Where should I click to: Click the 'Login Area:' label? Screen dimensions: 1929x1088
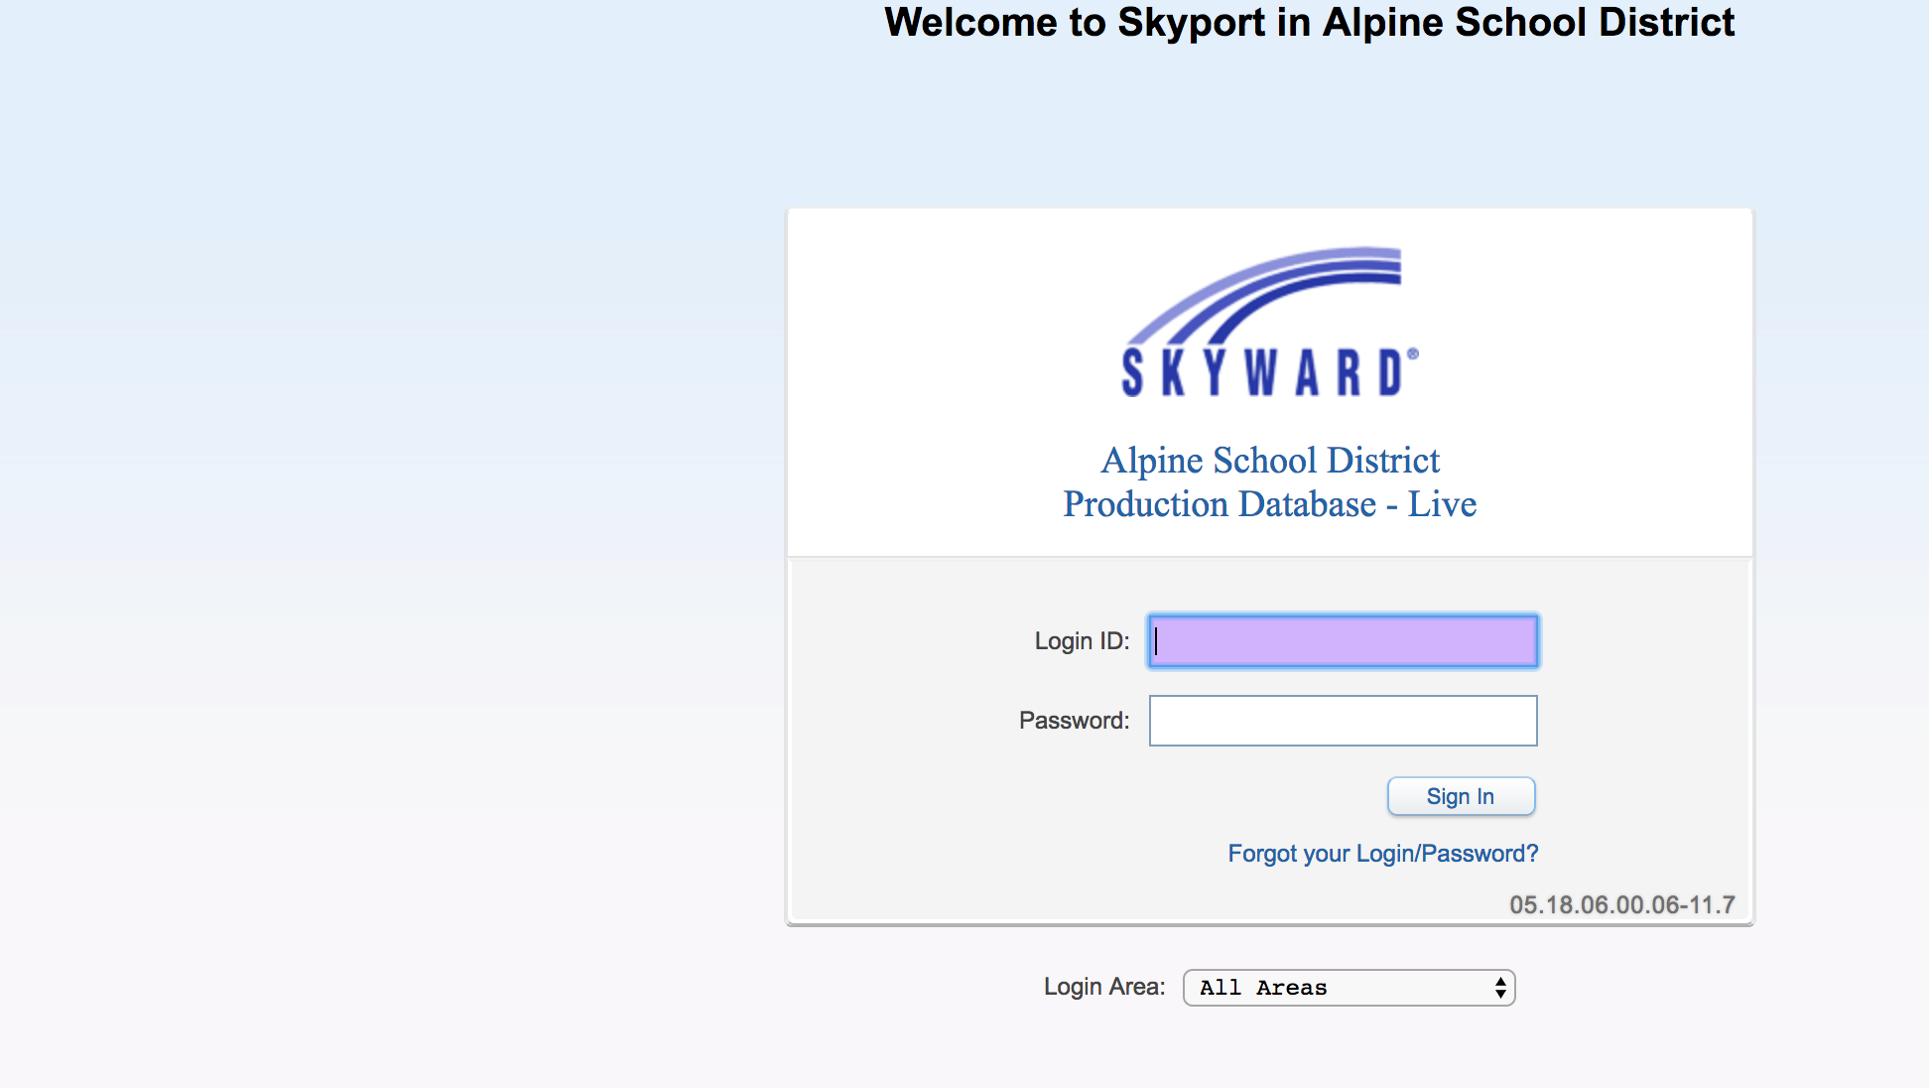1104,987
